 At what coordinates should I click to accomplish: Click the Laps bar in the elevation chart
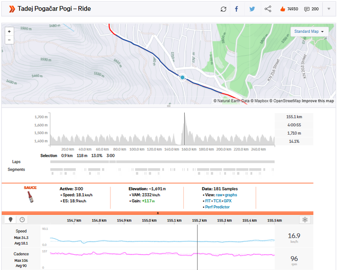pos(162,162)
